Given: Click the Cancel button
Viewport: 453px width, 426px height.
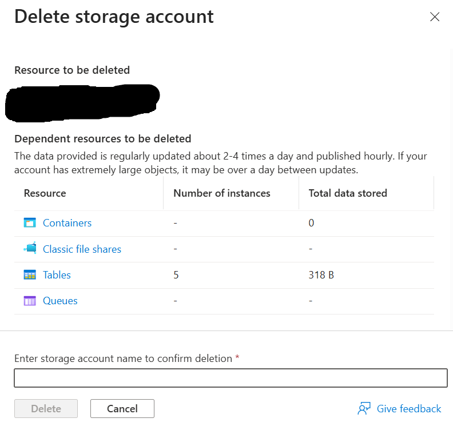Looking at the screenshot, I should coord(122,409).
